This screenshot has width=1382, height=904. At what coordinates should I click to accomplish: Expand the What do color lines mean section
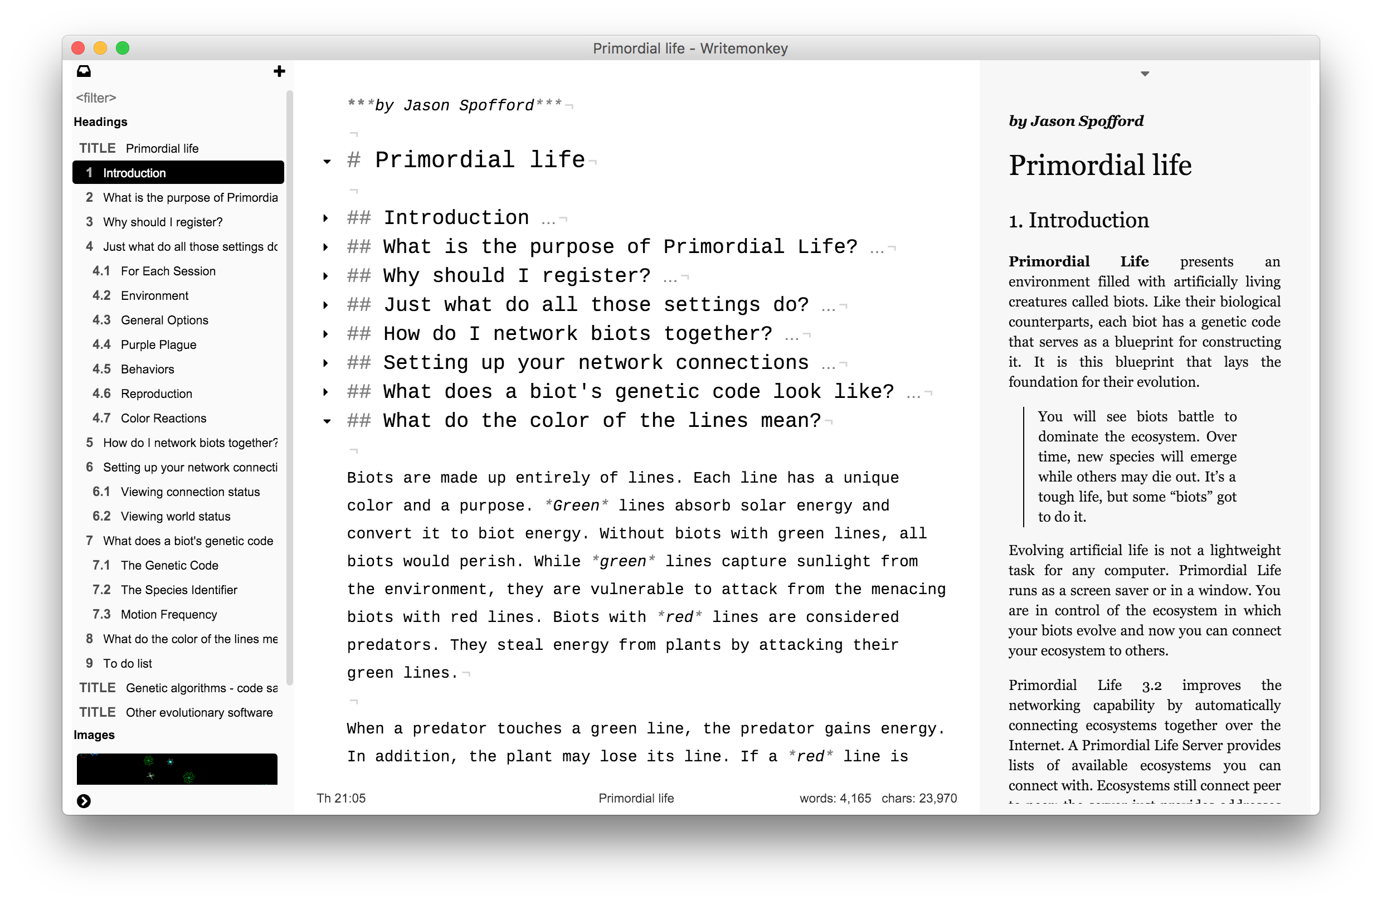pos(330,420)
